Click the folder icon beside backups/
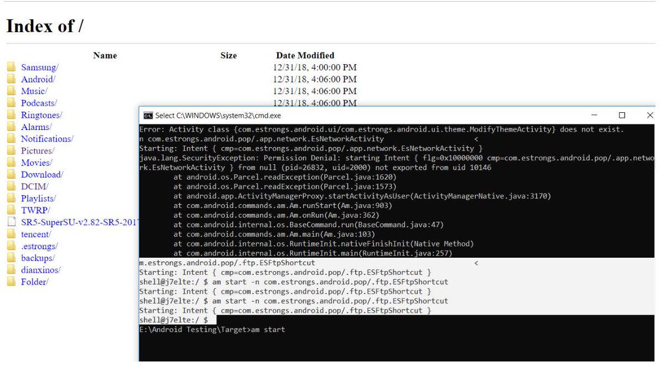 [11, 258]
